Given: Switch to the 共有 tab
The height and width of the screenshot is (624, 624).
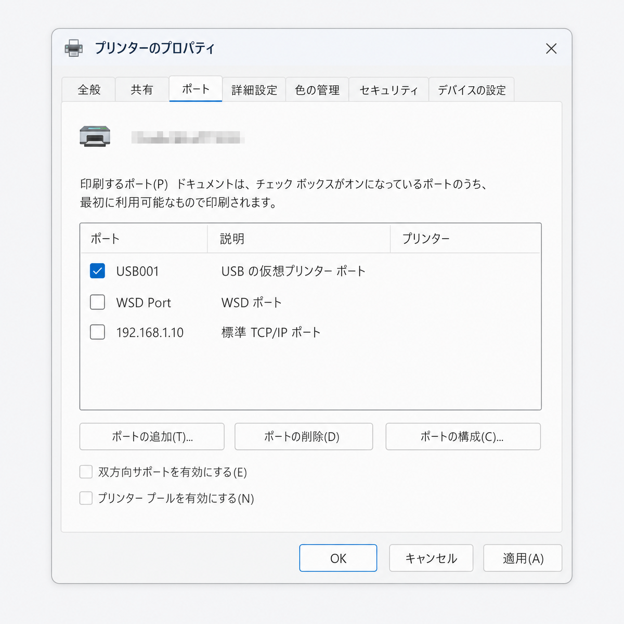Looking at the screenshot, I should click(x=142, y=89).
